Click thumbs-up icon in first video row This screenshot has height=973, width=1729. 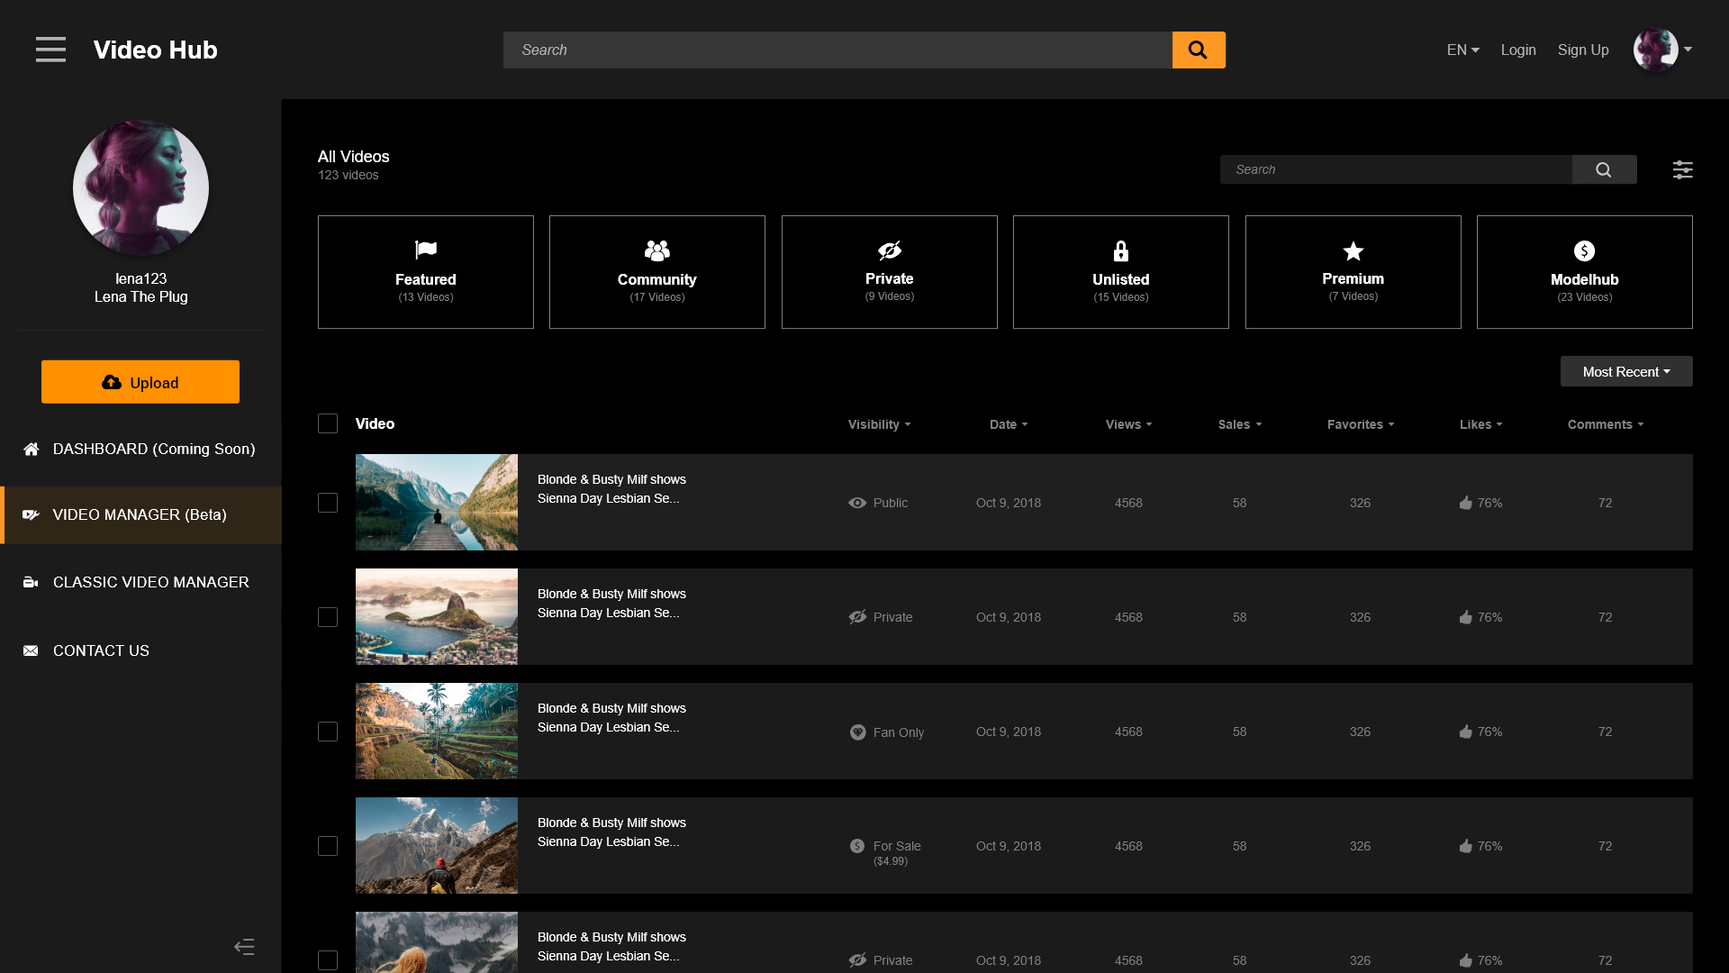point(1466,503)
